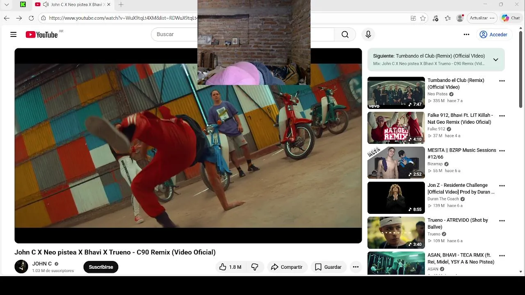525x295 pixels.
Task: Open the YouTube hamburger guide menu
Action: click(14, 34)
